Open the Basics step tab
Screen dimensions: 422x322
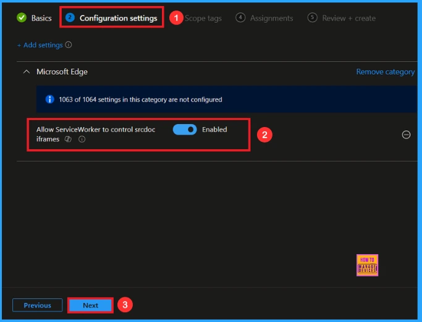(x=34, y=18)
